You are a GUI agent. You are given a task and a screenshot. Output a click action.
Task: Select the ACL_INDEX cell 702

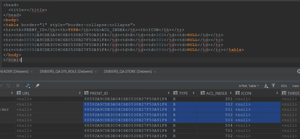point(216,136)
